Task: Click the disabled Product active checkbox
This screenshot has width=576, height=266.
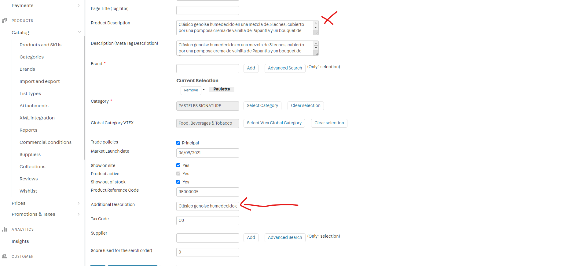Action: (x=178, y=173)
